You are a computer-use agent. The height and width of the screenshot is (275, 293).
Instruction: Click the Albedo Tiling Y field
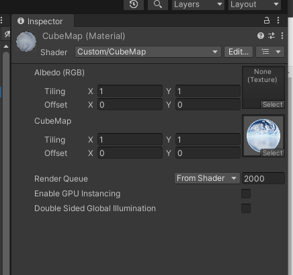coord(208,91)
